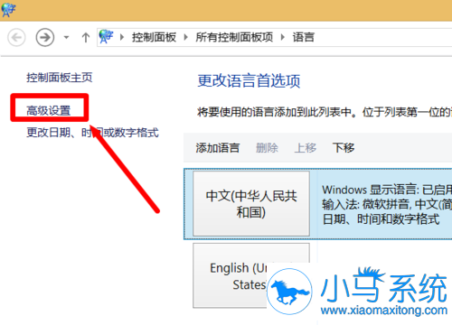Click the Windows 显示语言 status text
452x325 pixels.
(x=387, y=190)
